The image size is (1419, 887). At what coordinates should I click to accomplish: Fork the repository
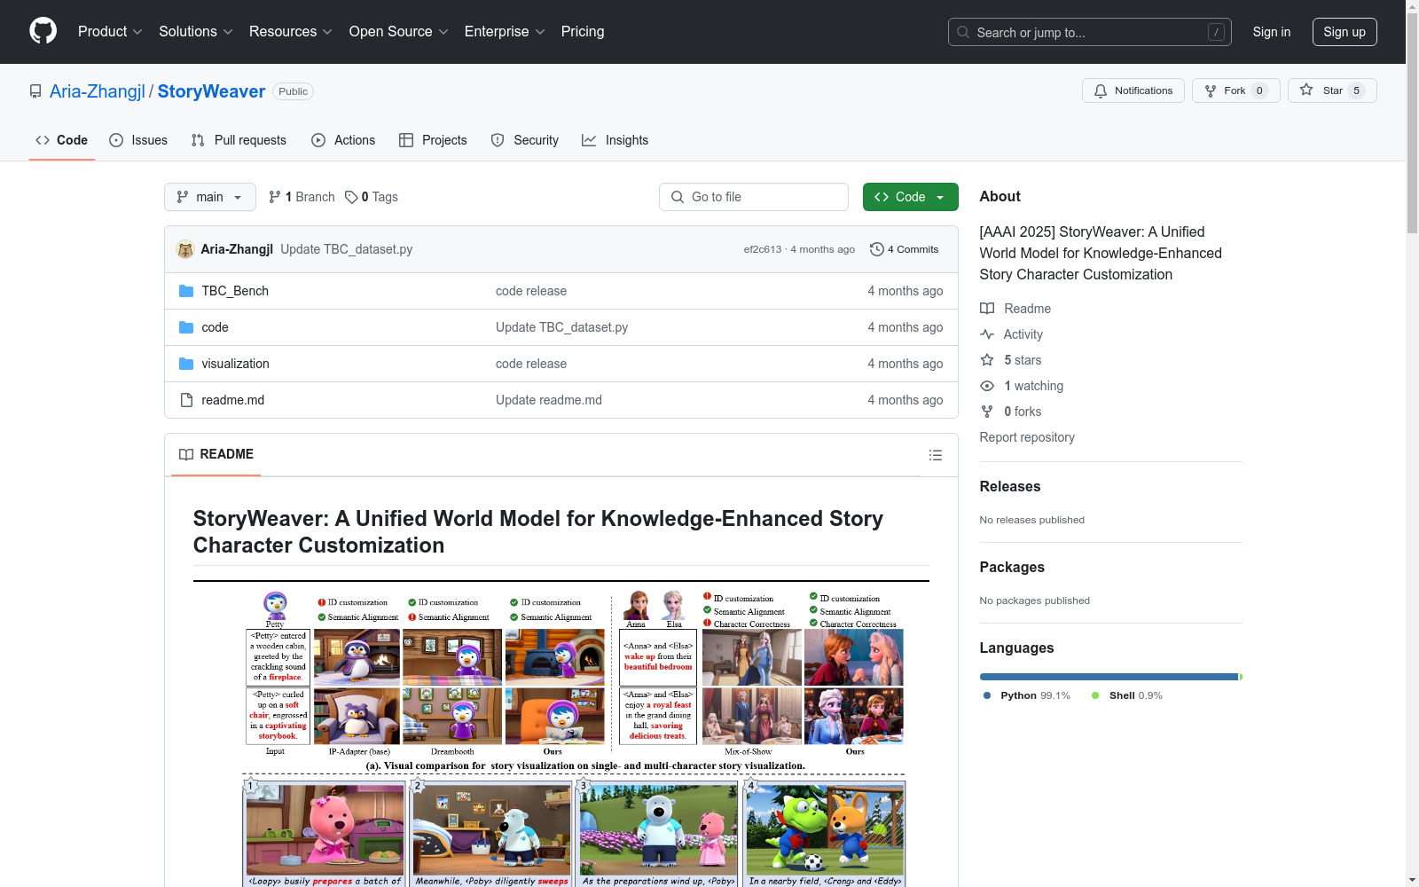pos(1235,90)
